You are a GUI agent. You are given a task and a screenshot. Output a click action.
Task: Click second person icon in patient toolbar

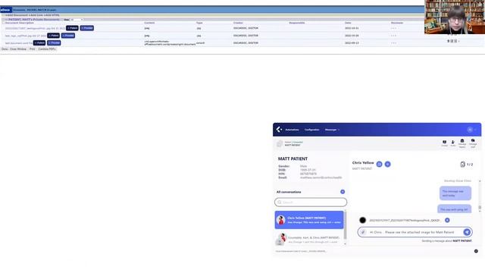tap(453, 143)
